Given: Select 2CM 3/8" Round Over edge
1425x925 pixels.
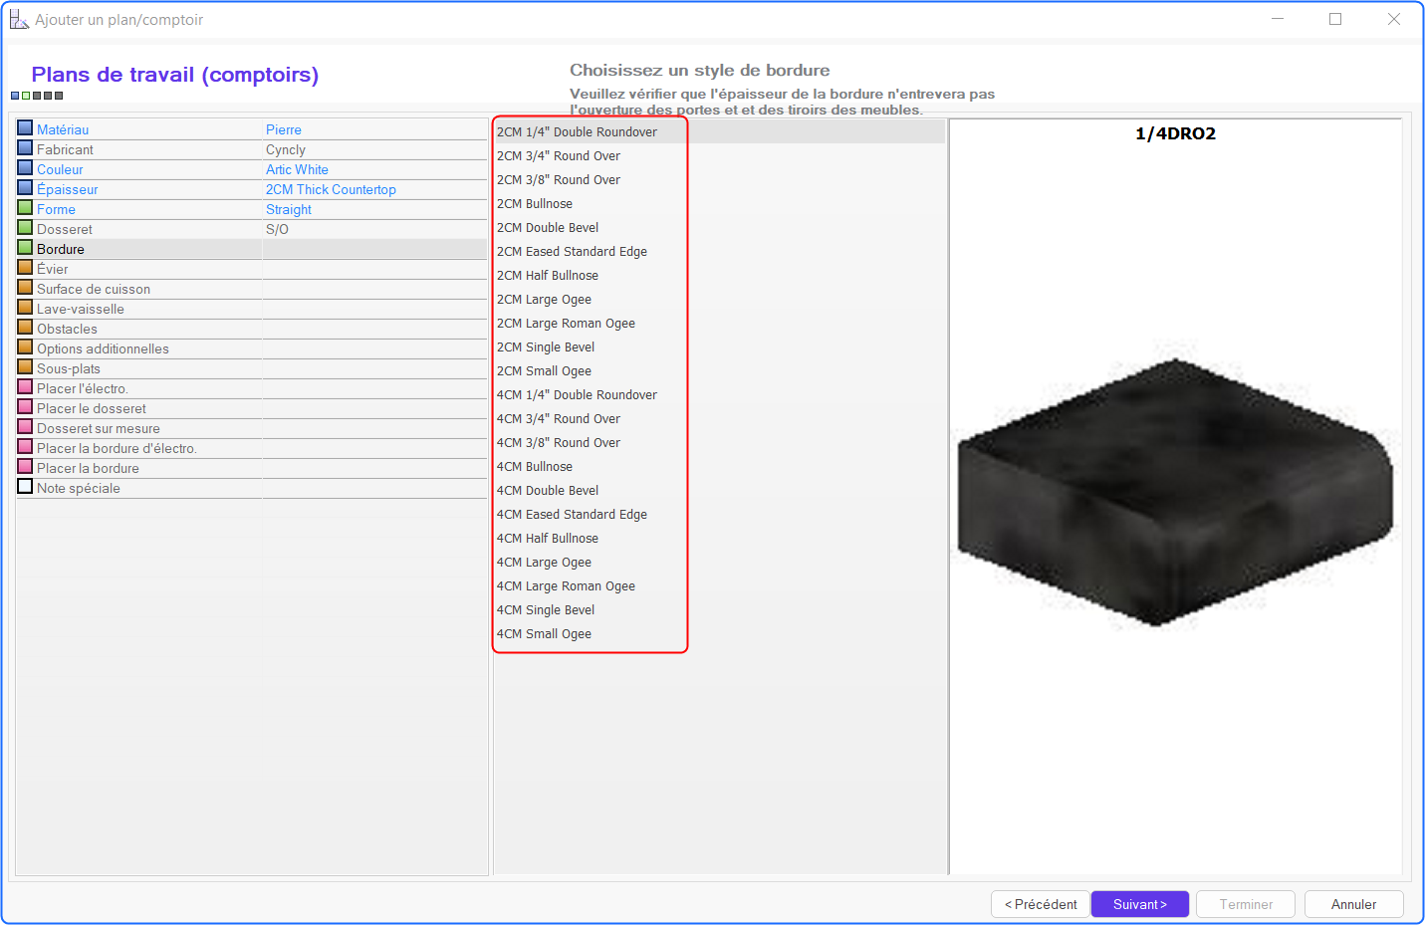Looking at the screenshot, I should pos(558,179).
